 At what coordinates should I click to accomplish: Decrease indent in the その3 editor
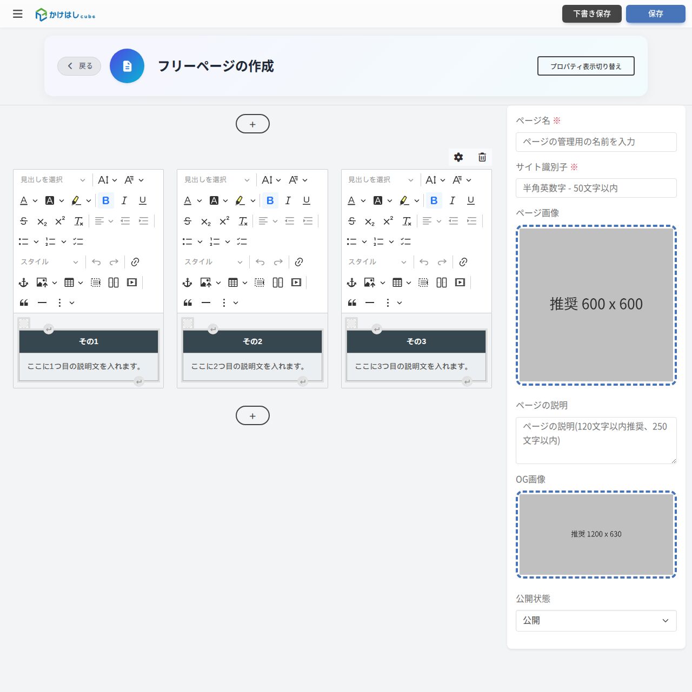tap(453, 221)
